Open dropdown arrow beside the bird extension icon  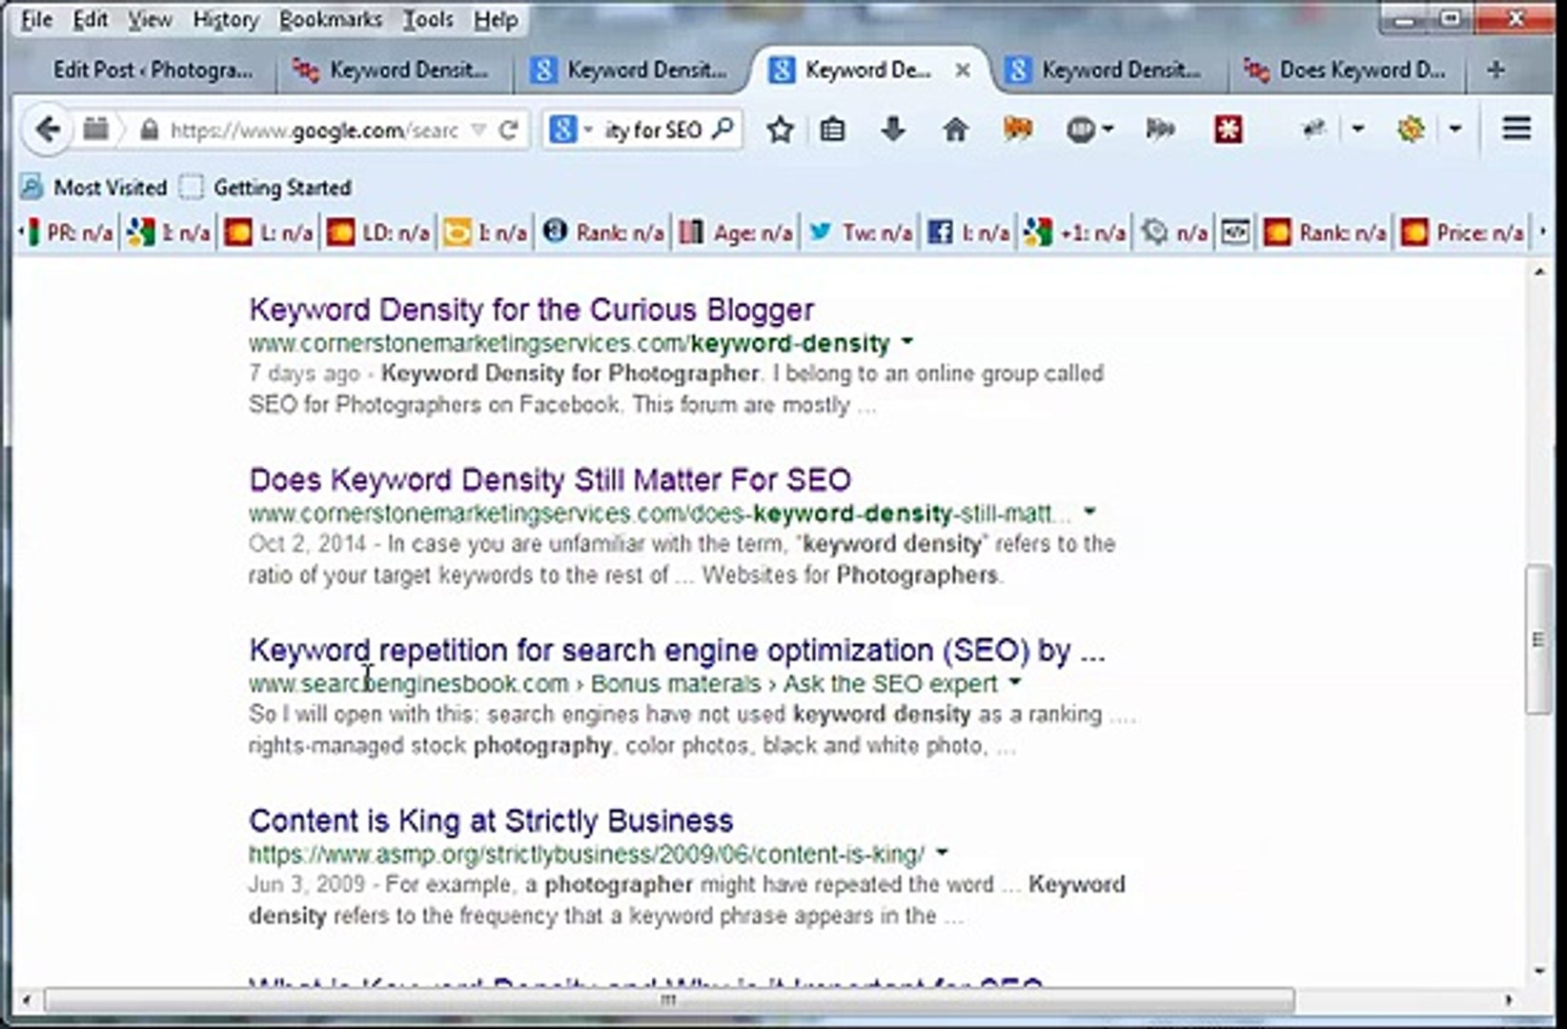coord(1358,129)
